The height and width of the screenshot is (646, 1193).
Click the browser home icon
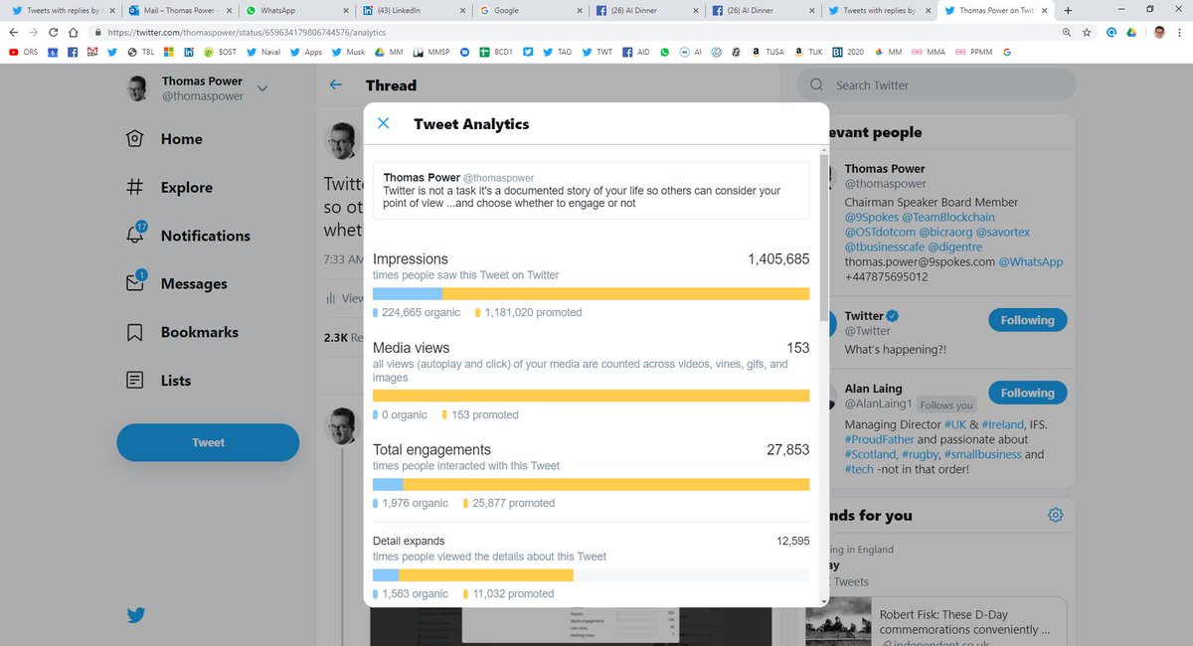[x=75, y=32]
